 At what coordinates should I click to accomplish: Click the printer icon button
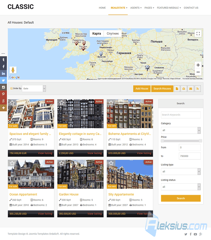(x=184, y=89)
